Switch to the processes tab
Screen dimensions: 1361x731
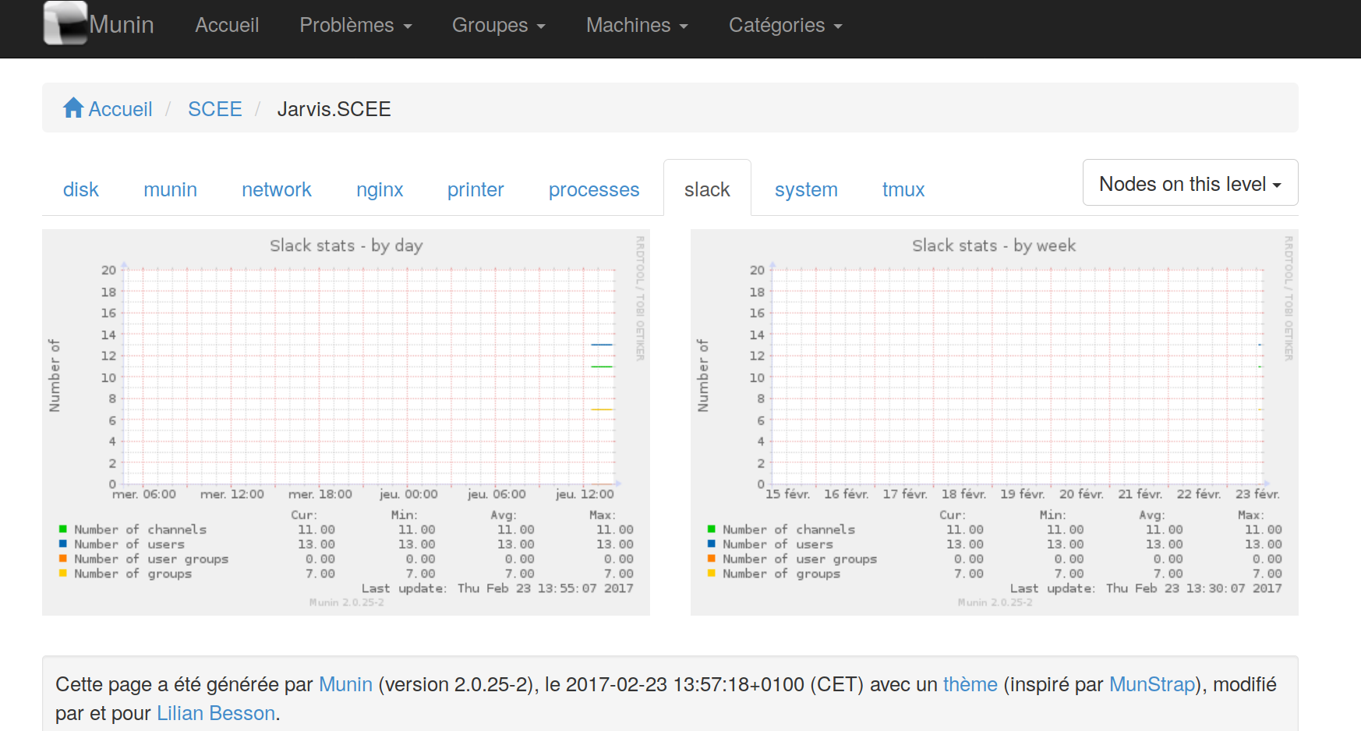coord(594,189)
